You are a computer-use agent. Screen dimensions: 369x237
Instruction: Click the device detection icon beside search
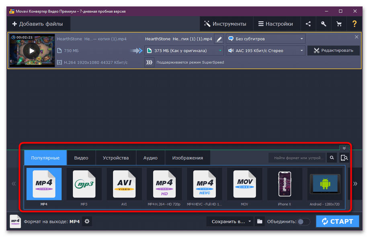click(x=344, y=158)
